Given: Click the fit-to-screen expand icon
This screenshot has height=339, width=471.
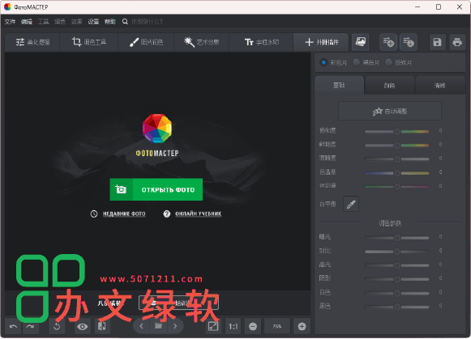Looking at the screenshot, I should 213,326.
